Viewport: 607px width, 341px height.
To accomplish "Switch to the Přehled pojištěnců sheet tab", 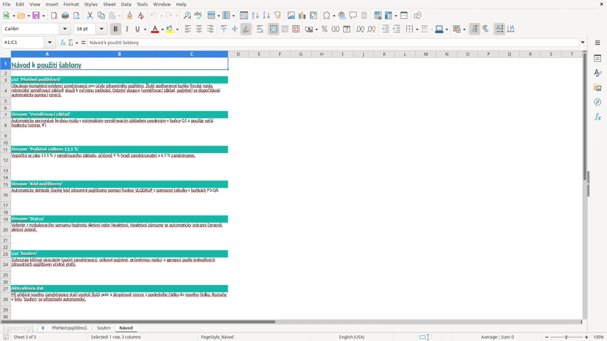I will [x=69, y=328].
